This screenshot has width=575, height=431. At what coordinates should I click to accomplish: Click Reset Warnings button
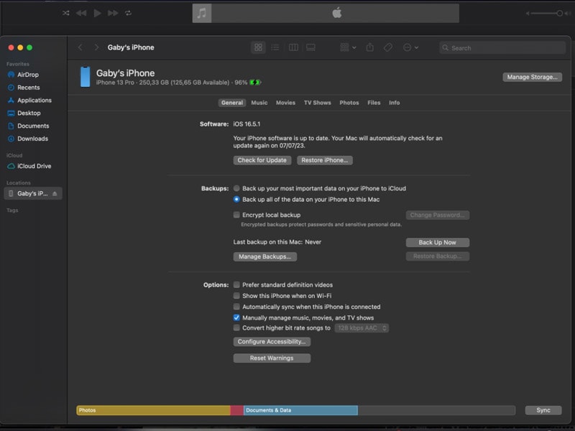pyautogui.click(x=272, y=358)
